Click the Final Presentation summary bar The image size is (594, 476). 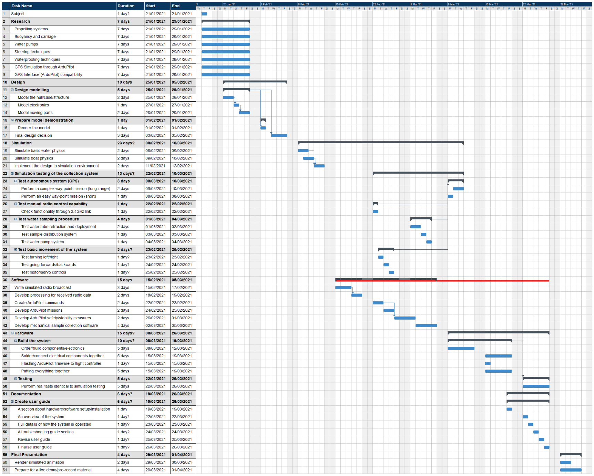(571, 454)
